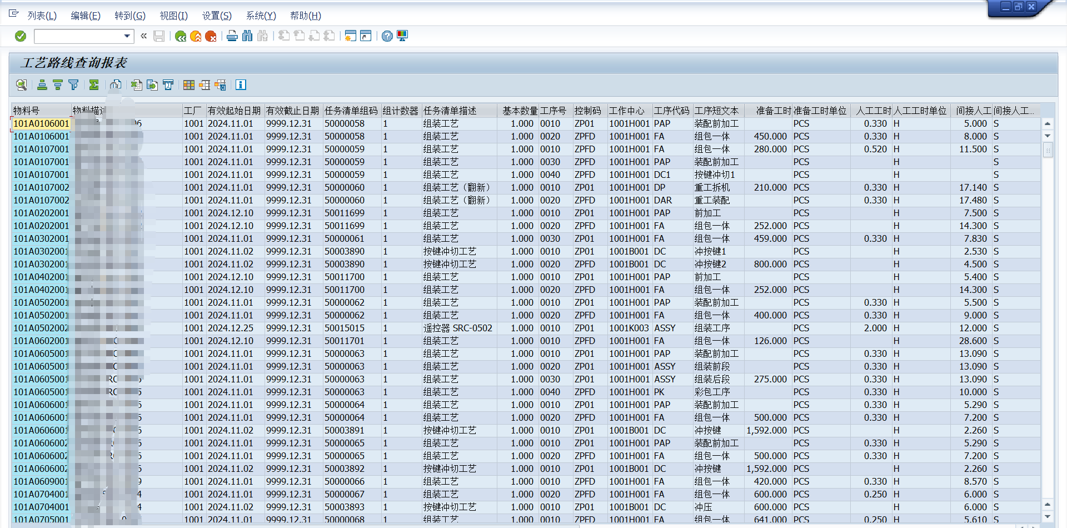The image size is (1067, 528).
Task: Click the Select Layout icon
Action: (205, 84)
